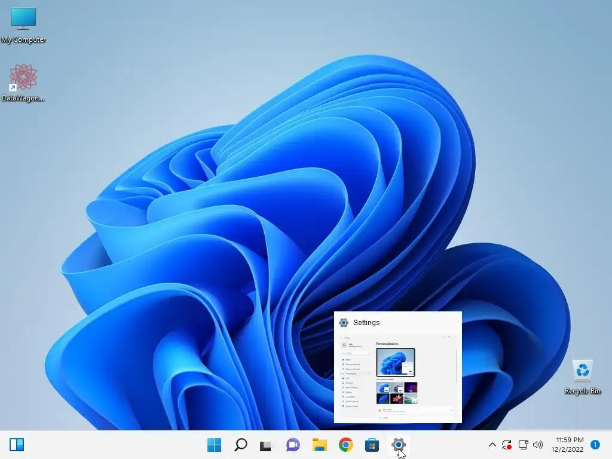Switch to the Settings window preview thumbnail

pos(397,377)
